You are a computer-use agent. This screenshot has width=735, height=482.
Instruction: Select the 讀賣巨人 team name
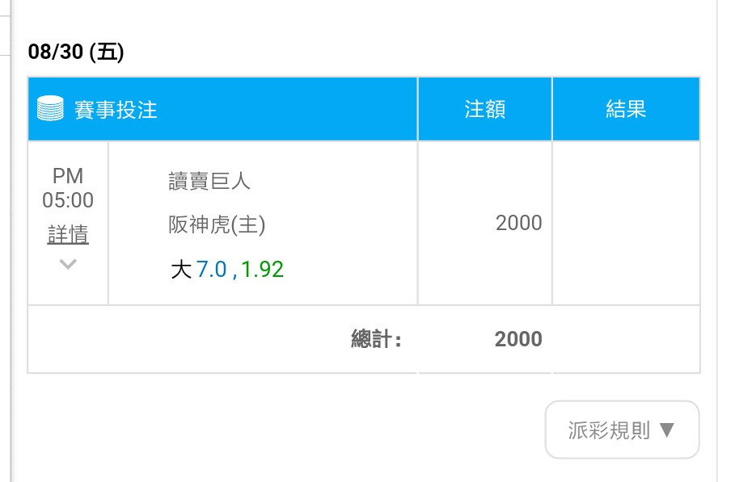tap(209, 181)
